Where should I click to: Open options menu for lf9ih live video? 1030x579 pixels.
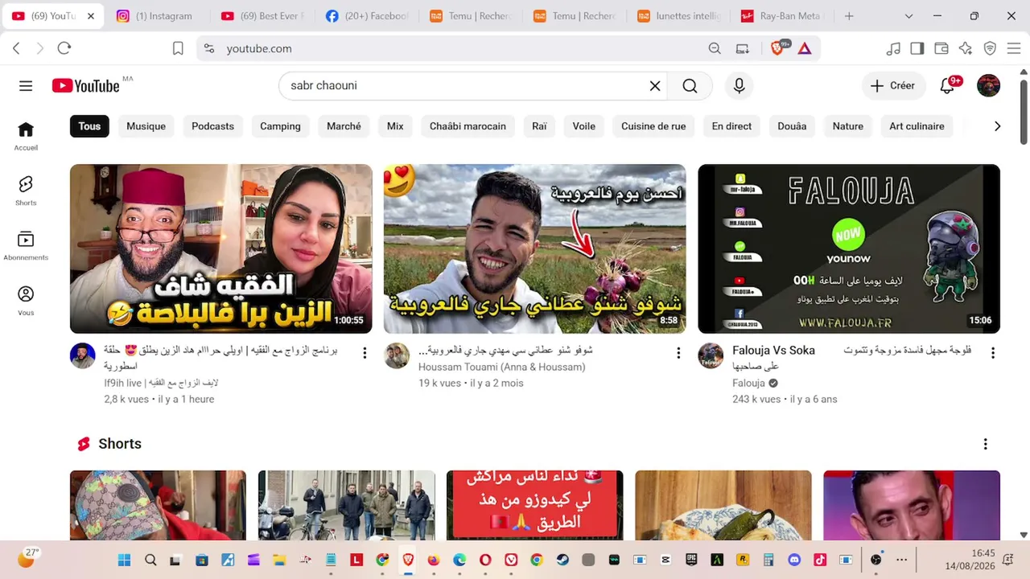coord(365,353)
